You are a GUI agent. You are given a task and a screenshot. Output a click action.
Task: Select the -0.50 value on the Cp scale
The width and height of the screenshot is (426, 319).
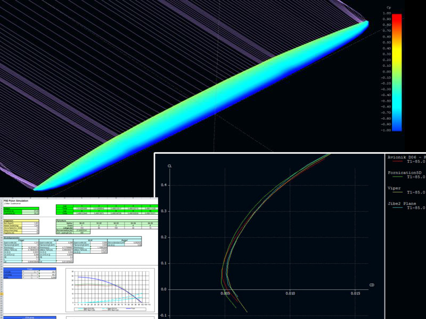[386, 101]
